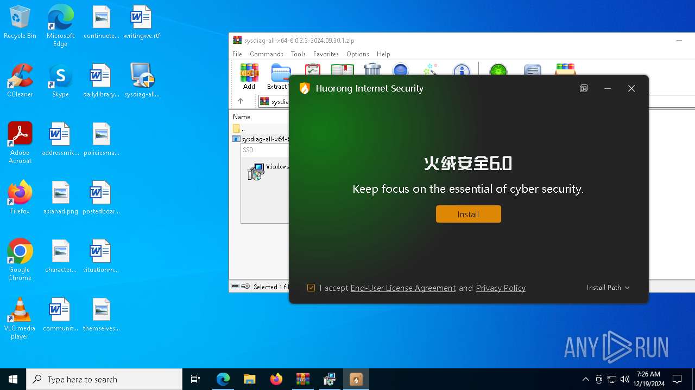Select the asiahad.png desktop file
This screenshot has height=390, width=695.
pyautogui.click(x=60, y=197)
